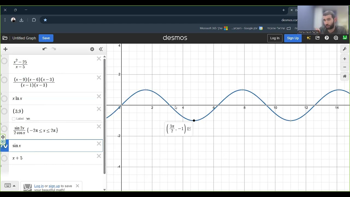Screen dimensions: 350x197
Task: Click the sign up link in save banner
Action: [54, 186]
